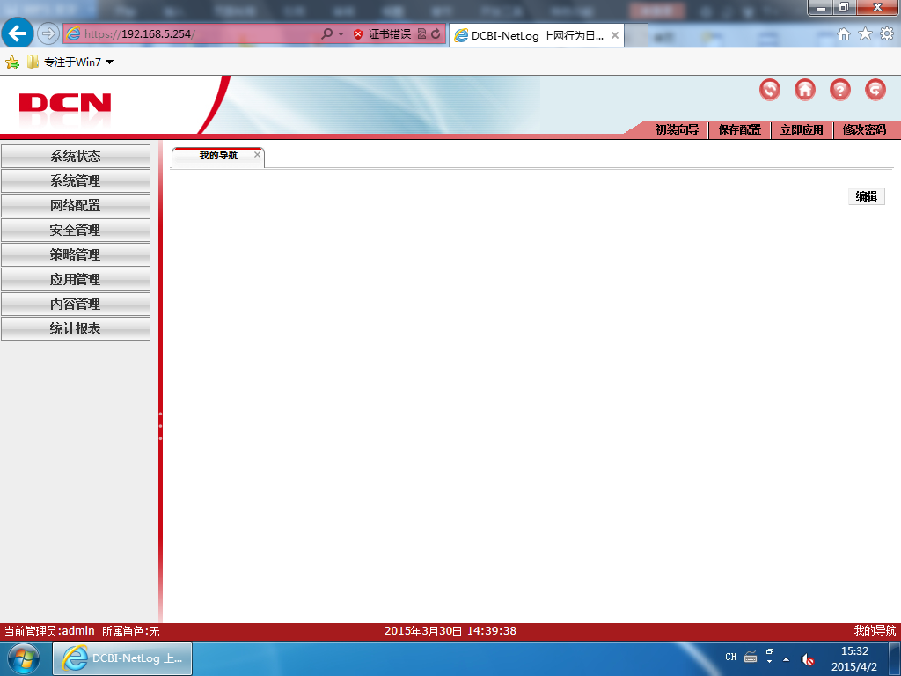Expand 安全管理 menu
This screenshot has width=901, height=676.
(x=76, y=231)
